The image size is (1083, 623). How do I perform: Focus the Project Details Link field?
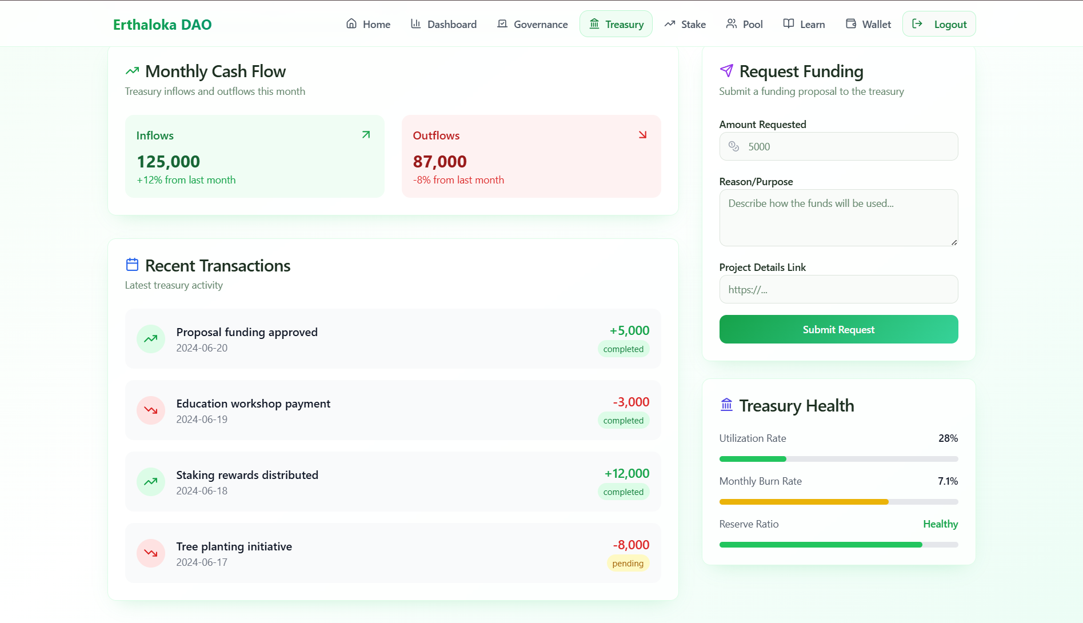838,289
